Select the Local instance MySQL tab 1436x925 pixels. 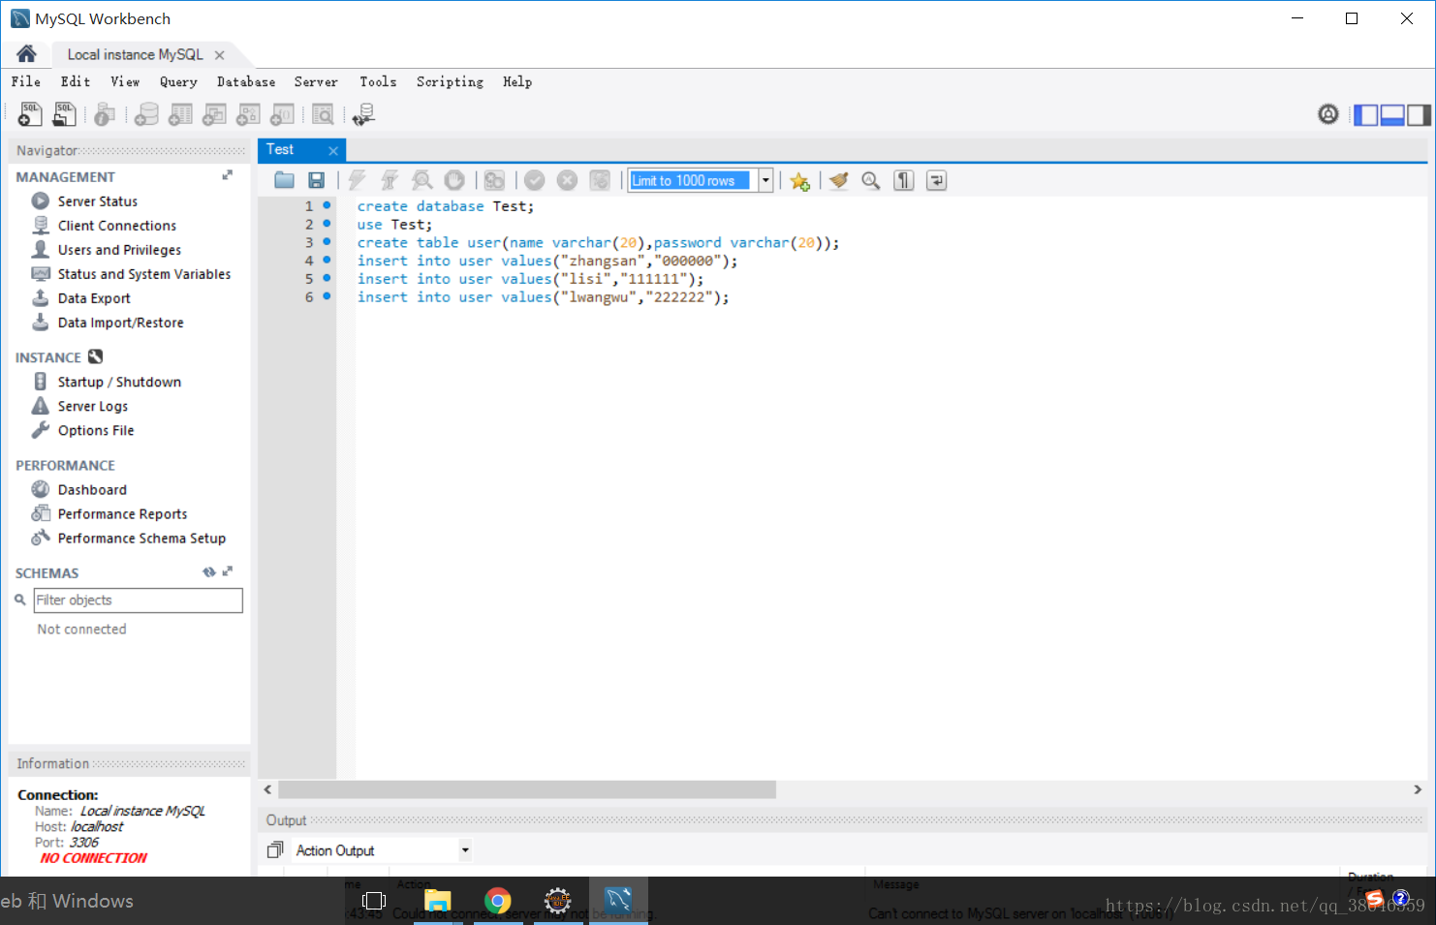(135, 55)
